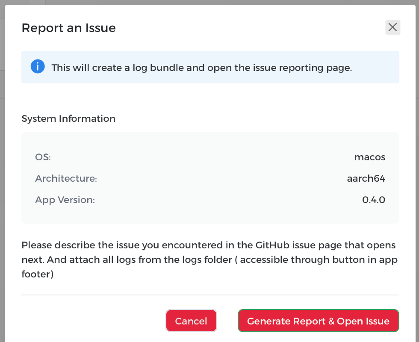Click the "System Information" heading
The width and height of the screenshot is (419, 342).
(68, 118)
